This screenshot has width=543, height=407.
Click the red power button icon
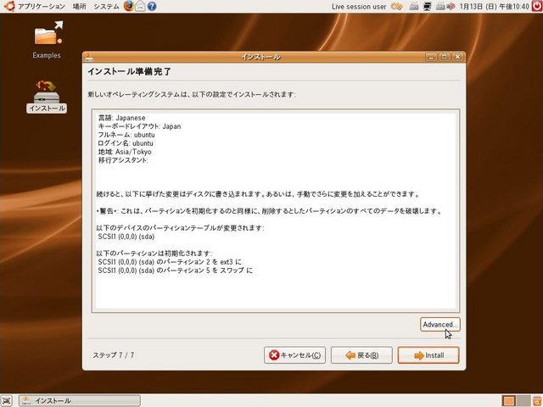(537, 6)
